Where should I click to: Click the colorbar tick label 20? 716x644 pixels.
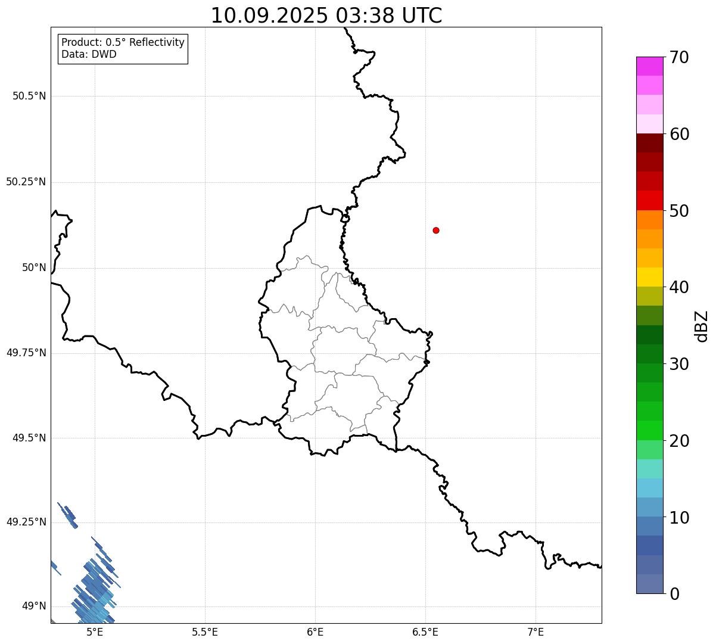[x=679, y=441]
